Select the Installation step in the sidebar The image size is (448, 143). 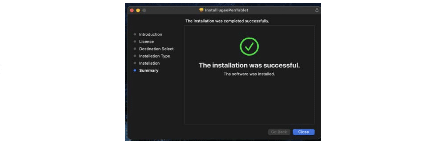[x=149, y=63]
